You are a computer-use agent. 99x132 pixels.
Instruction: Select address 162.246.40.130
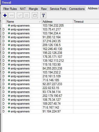click(x=52, y=49)
